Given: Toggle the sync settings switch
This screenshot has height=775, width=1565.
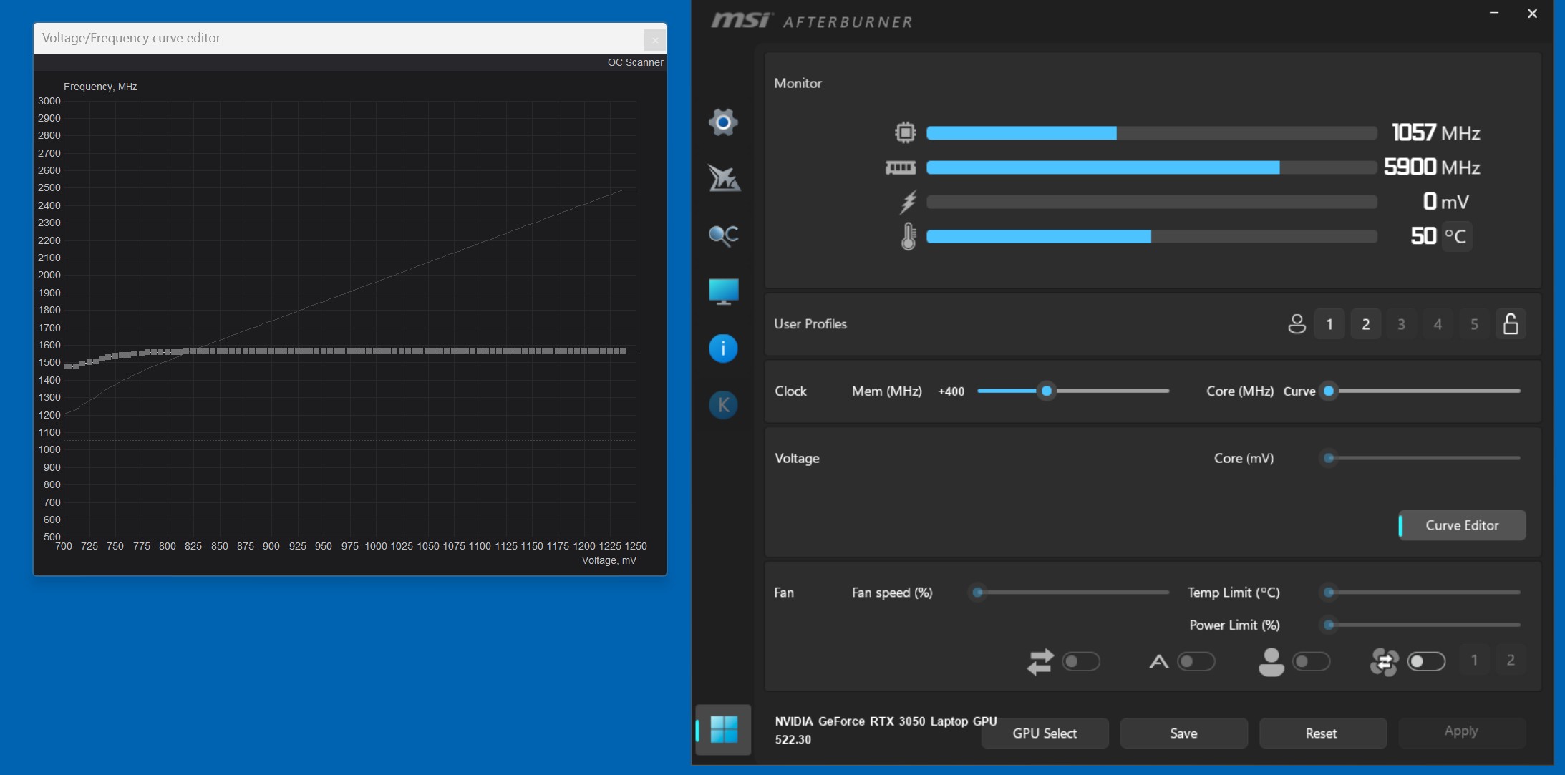Looking at the screenshot, I should [1080, 661].
